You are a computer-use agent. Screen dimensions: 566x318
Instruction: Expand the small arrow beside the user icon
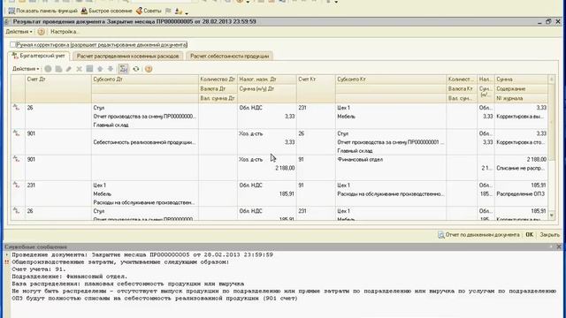pyautogui.click(x=187, y=13)
